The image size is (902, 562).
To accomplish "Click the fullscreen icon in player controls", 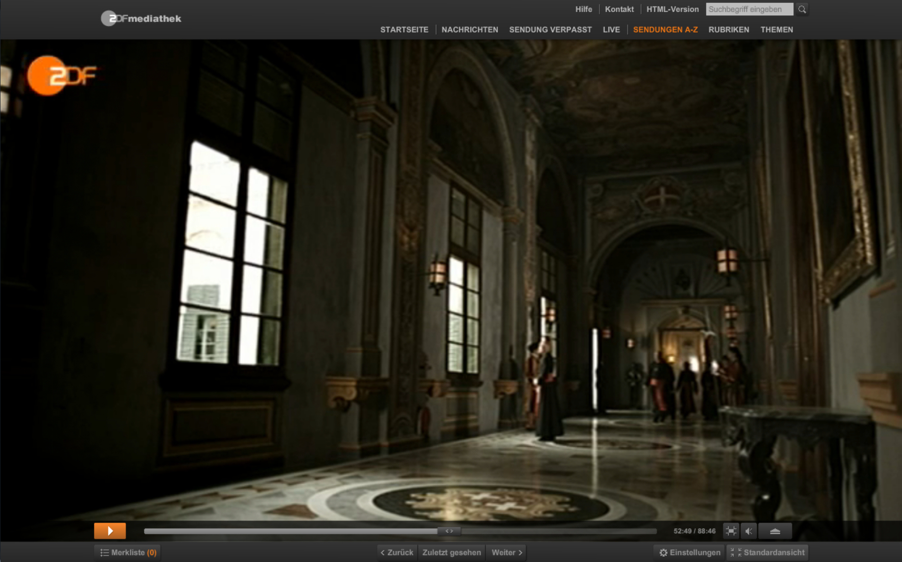I will (731, 531).
